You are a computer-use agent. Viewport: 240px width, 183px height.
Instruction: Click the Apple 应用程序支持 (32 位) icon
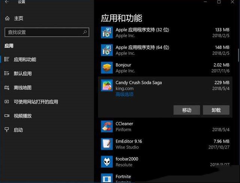tap(107, 33)
